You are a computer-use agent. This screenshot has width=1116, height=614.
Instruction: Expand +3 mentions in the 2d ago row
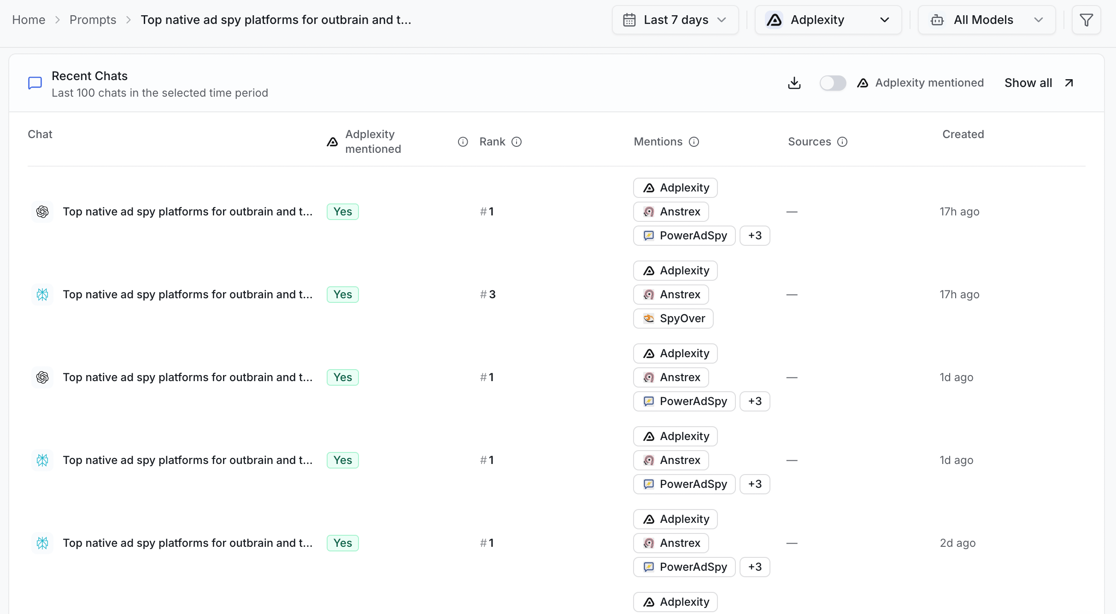coord(755,567)
